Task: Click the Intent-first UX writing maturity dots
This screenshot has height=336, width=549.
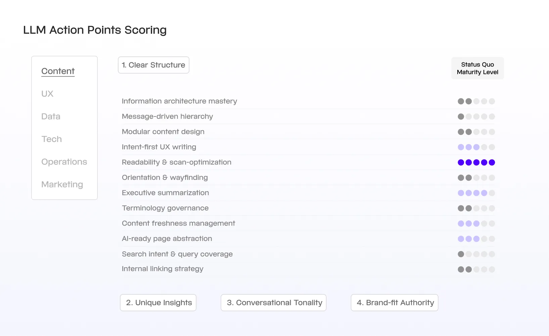Action: tap(476, 147)
